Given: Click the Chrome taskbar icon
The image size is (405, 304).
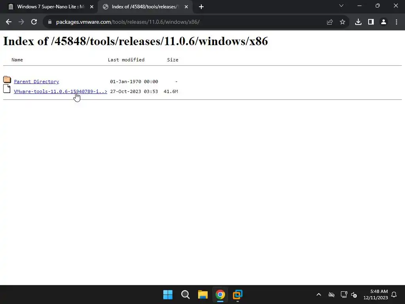Looking at the screenshot, I should tap(220, 294).
